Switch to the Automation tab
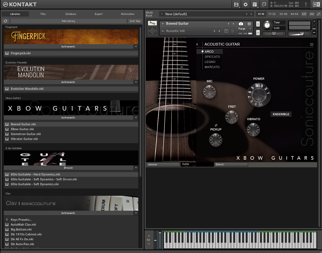This screenshot has height=253, width=322. pos(127,14)
